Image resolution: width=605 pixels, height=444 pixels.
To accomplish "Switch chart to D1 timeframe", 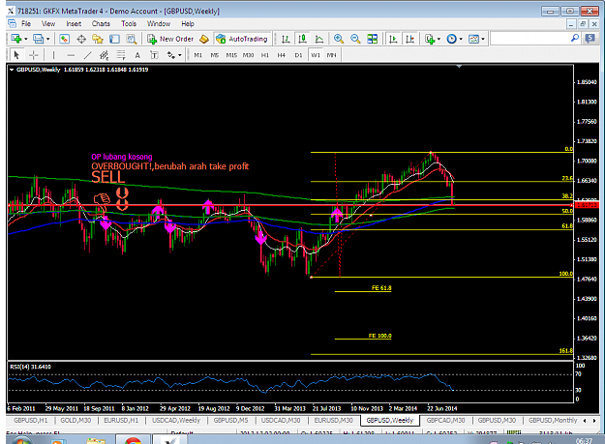I will [298, 55].
